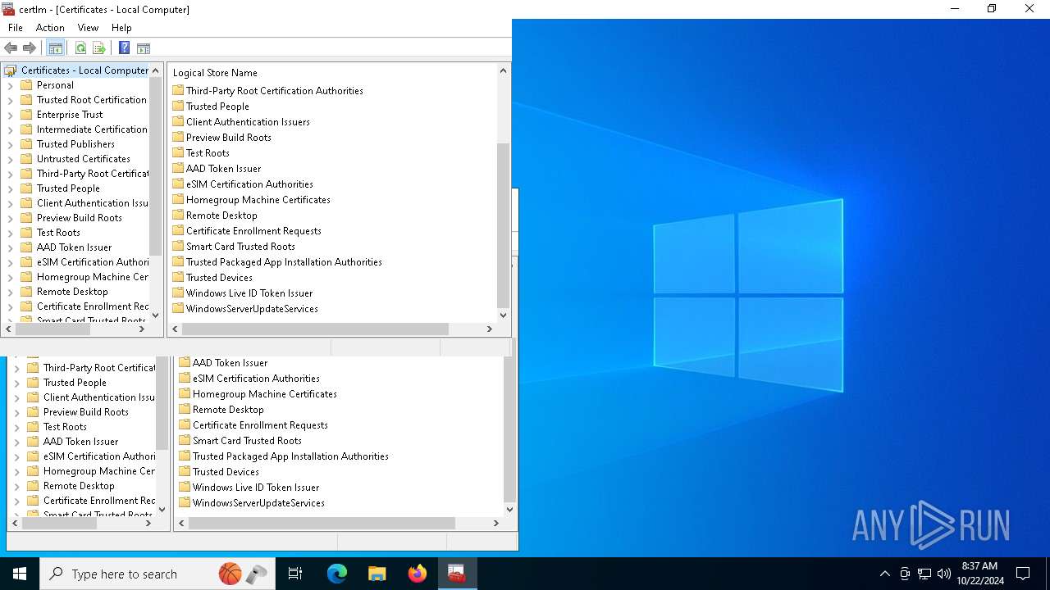Open the clock and date in the taskbar
This screenshot has width=1050, height=590.
[x=982, y=574]
